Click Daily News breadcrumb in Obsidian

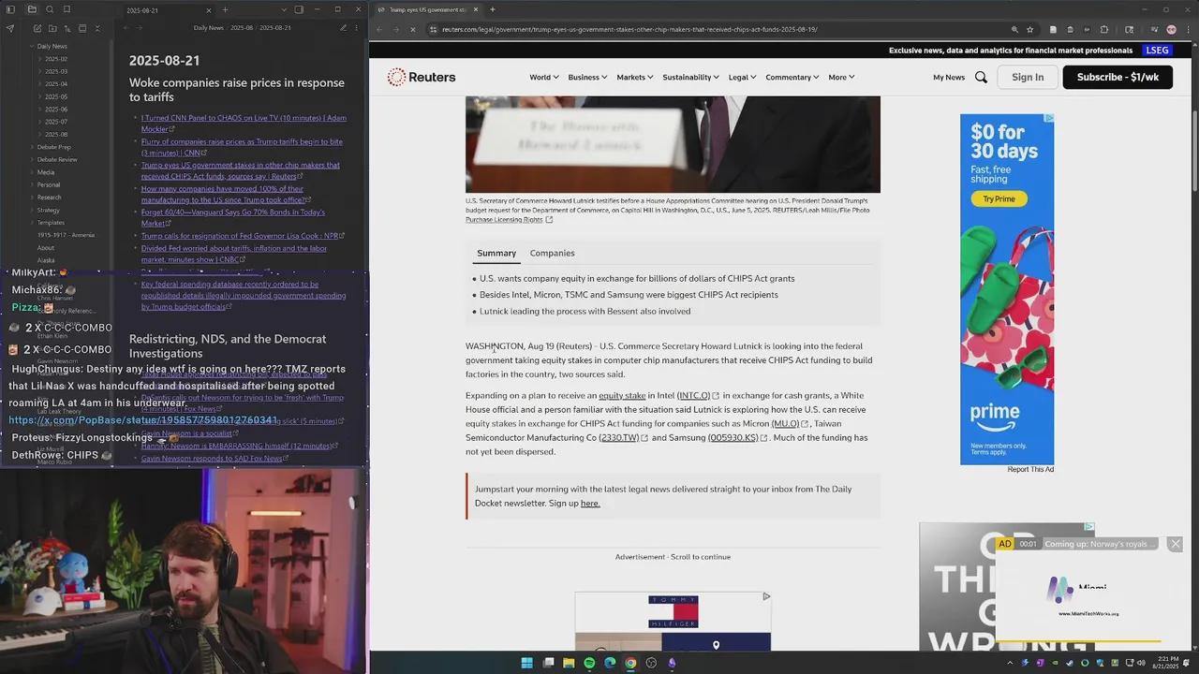(x=208, y=28)
